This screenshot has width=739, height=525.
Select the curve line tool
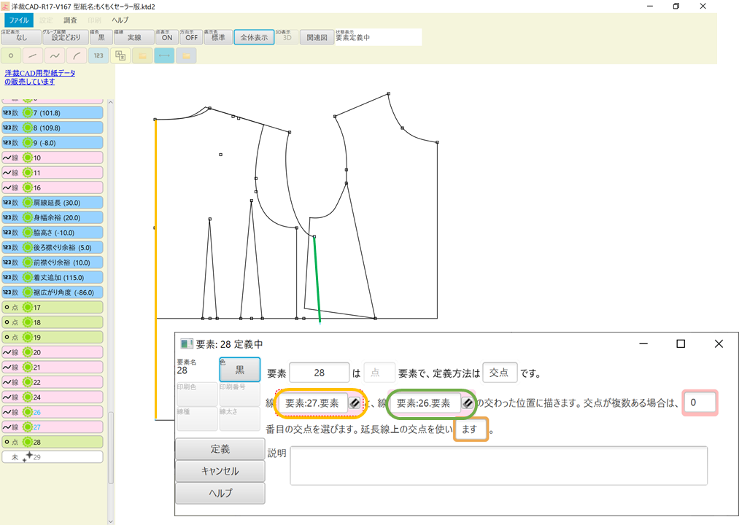(54, 55)
